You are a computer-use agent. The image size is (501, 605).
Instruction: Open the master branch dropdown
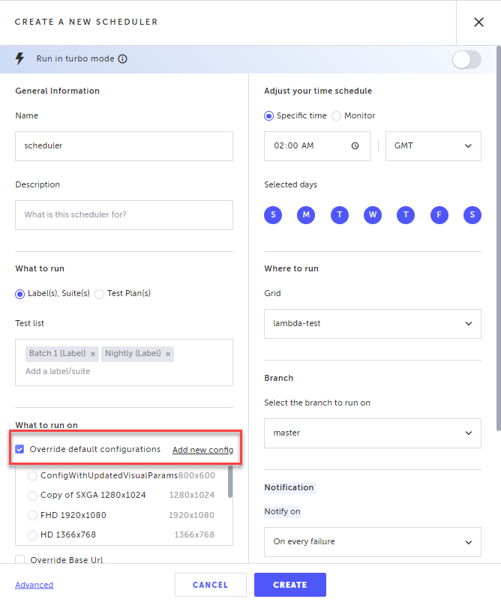pyautogui.click(x=372, y=433)
